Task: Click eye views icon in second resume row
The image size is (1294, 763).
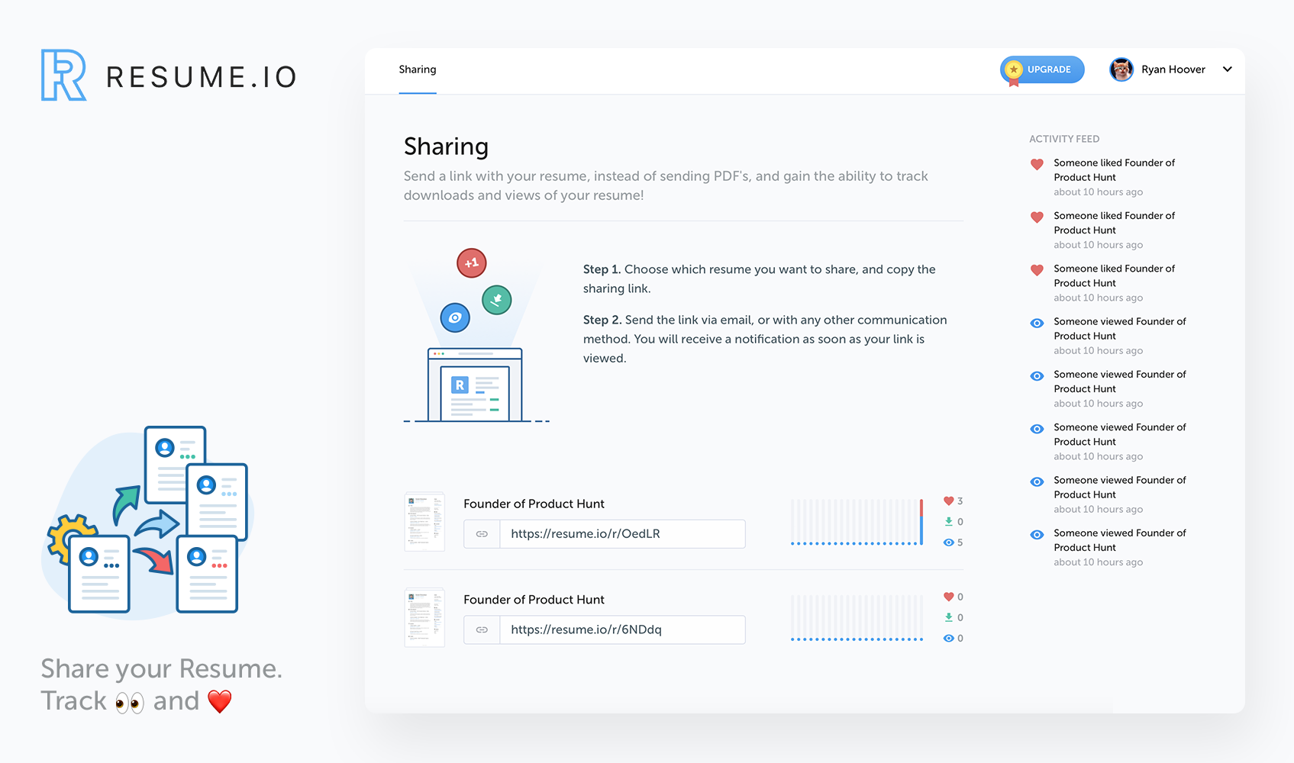Action: [948, 639]
